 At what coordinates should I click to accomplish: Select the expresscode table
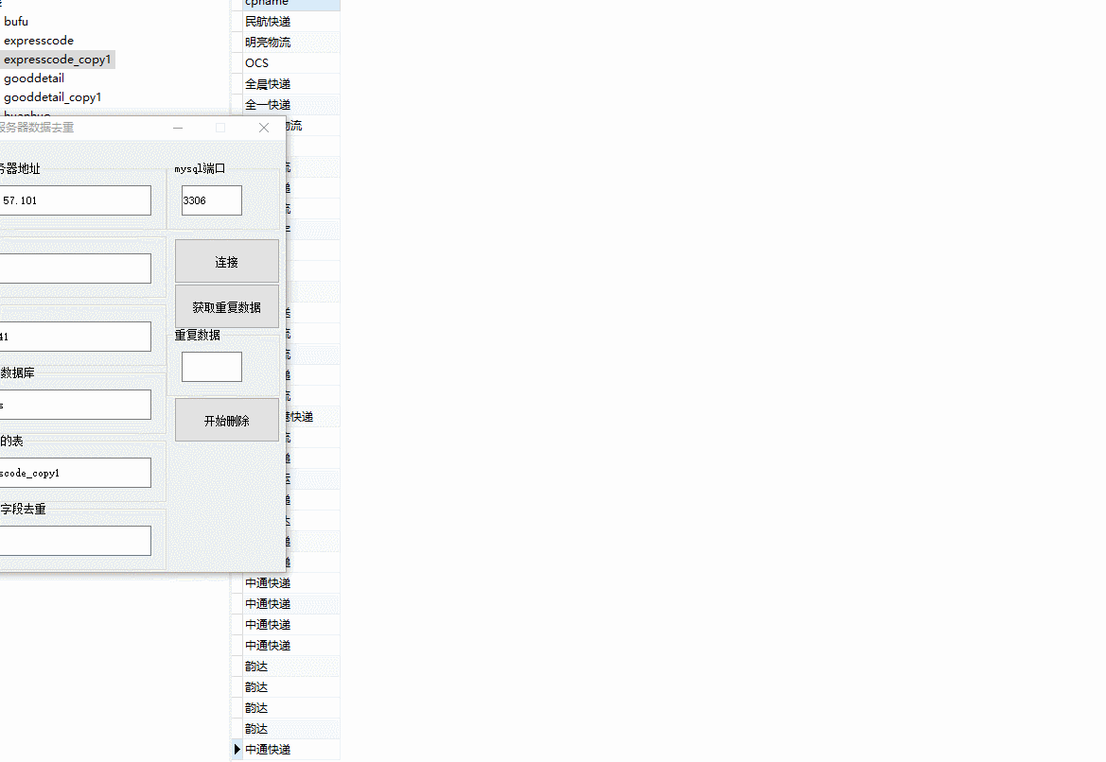[x=39, y=40]
